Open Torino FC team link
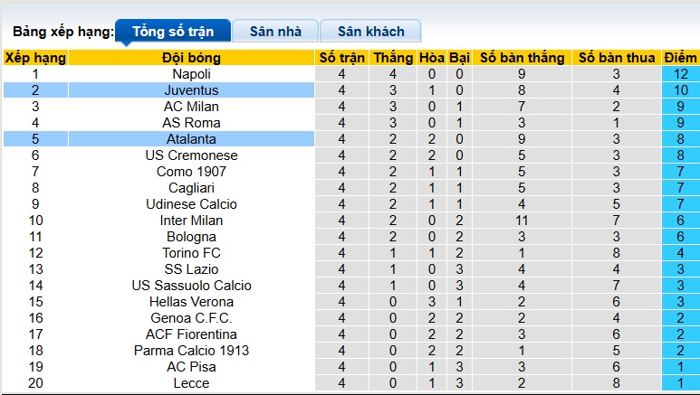This screenshot has width=700, height=395. [x=191, y=253]
